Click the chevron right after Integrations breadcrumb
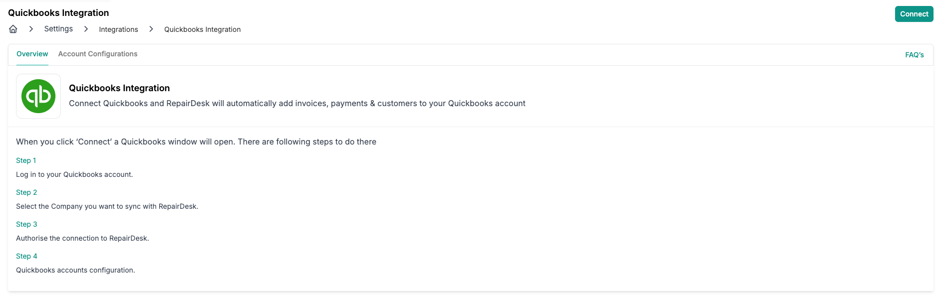This screenshot has width=937, height=296. (x=151, y=29)
